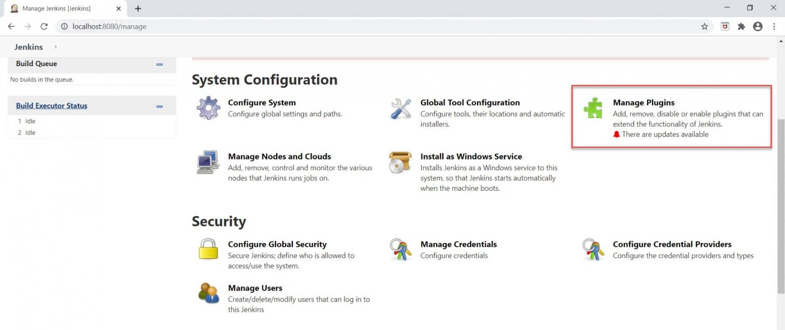785x330 pixels.
Task: Go back with the browser back arrow
Action: [11, 27]
